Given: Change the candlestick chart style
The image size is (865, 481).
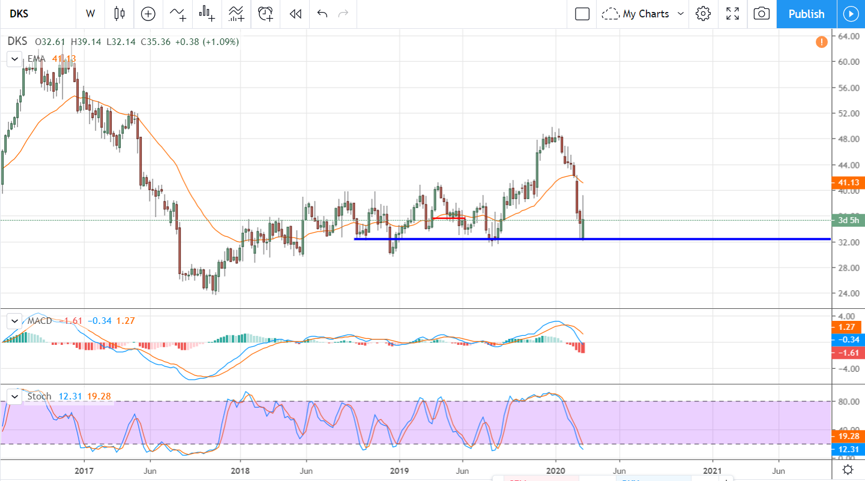Looking at the screenshot, I should pos(119,14).
